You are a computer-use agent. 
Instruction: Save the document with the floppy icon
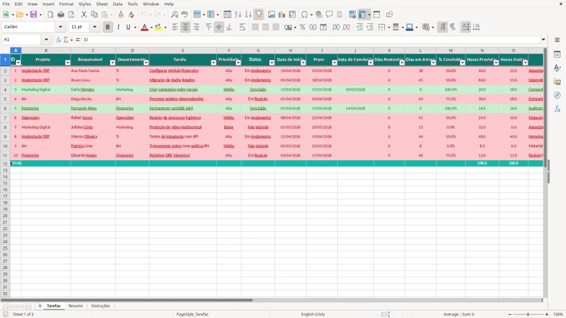(33, 15)
